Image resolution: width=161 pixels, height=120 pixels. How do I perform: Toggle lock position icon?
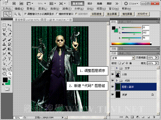point(127,63)
